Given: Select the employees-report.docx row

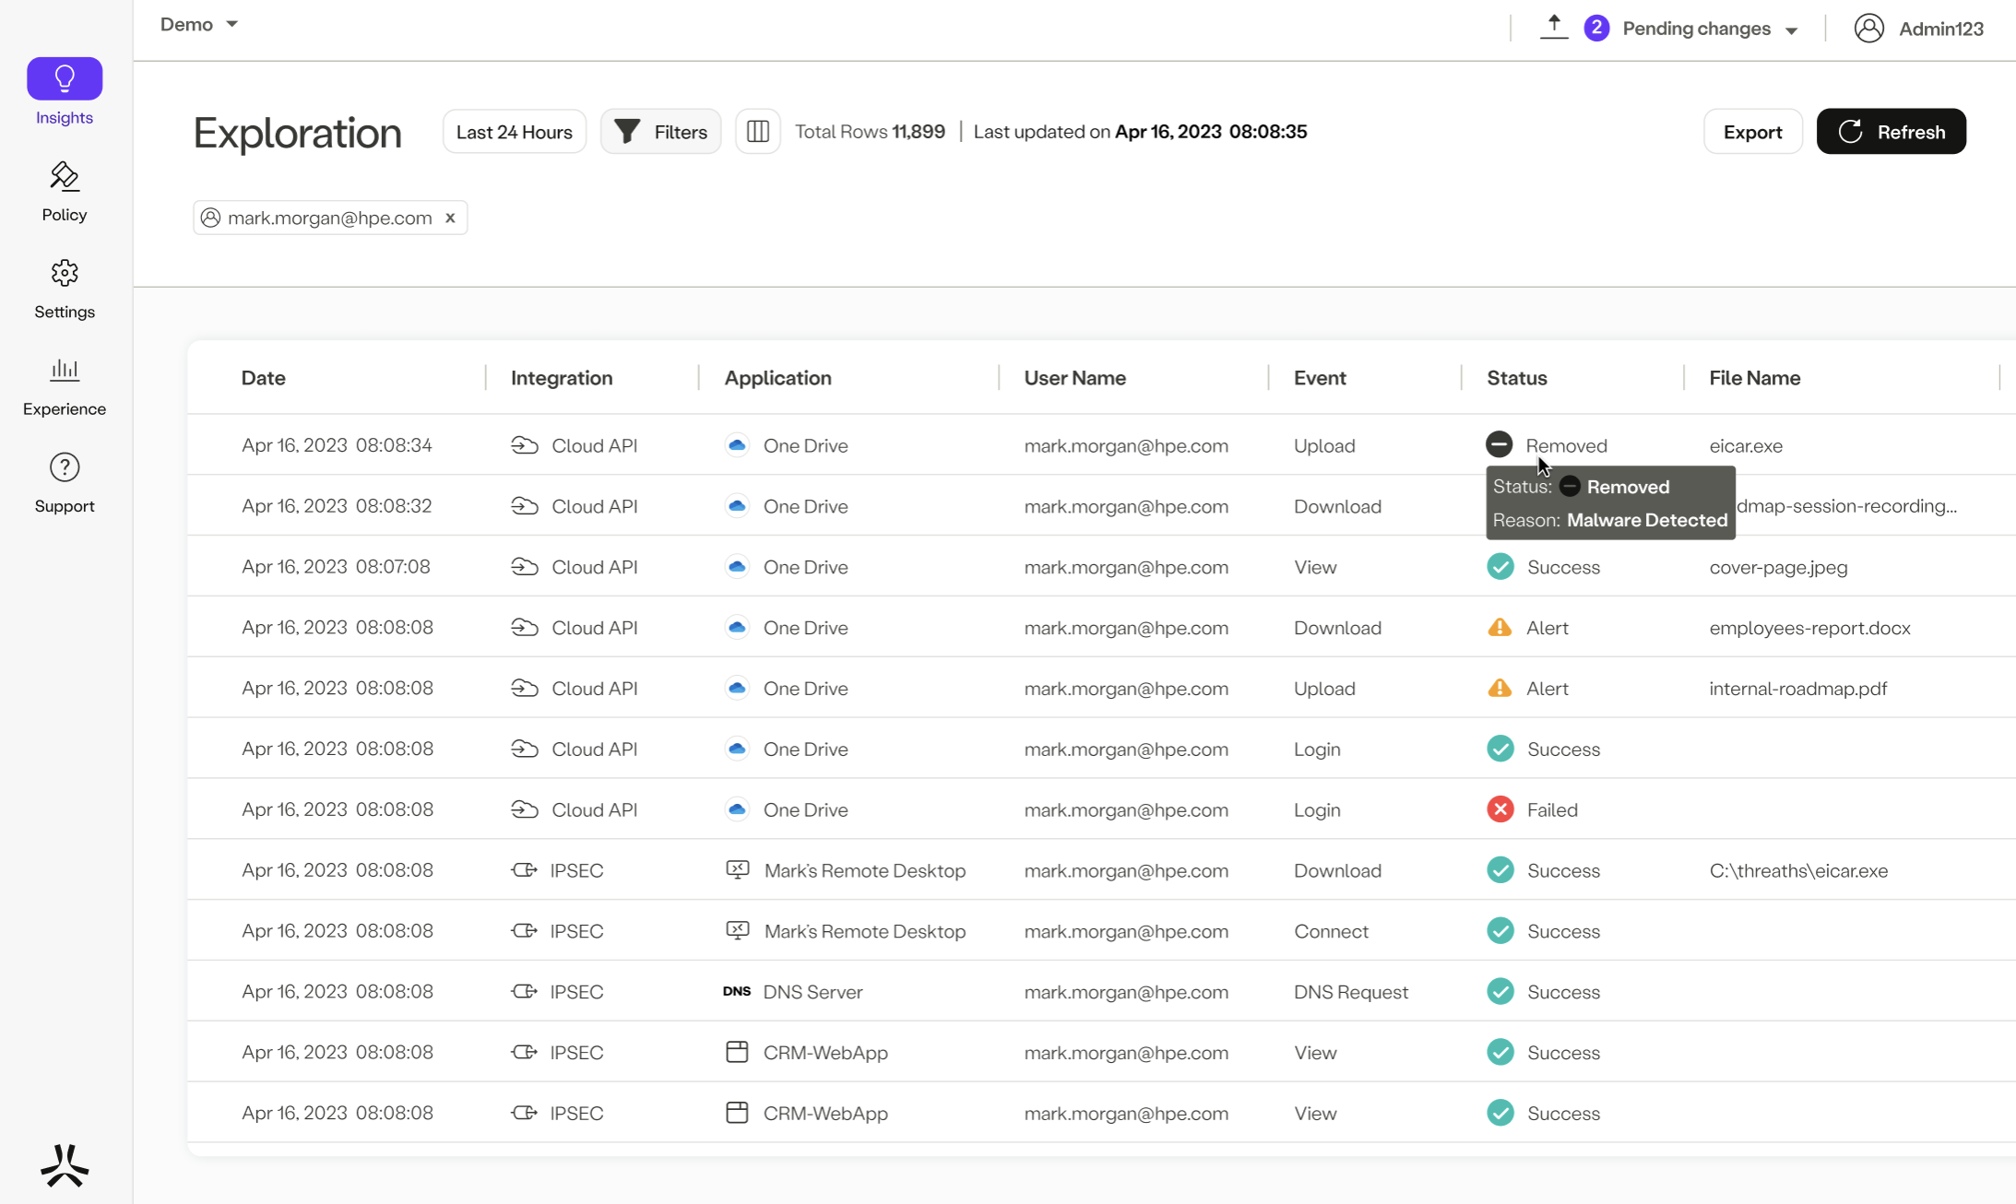Looking at the screenshot, I should point(1809,628).
